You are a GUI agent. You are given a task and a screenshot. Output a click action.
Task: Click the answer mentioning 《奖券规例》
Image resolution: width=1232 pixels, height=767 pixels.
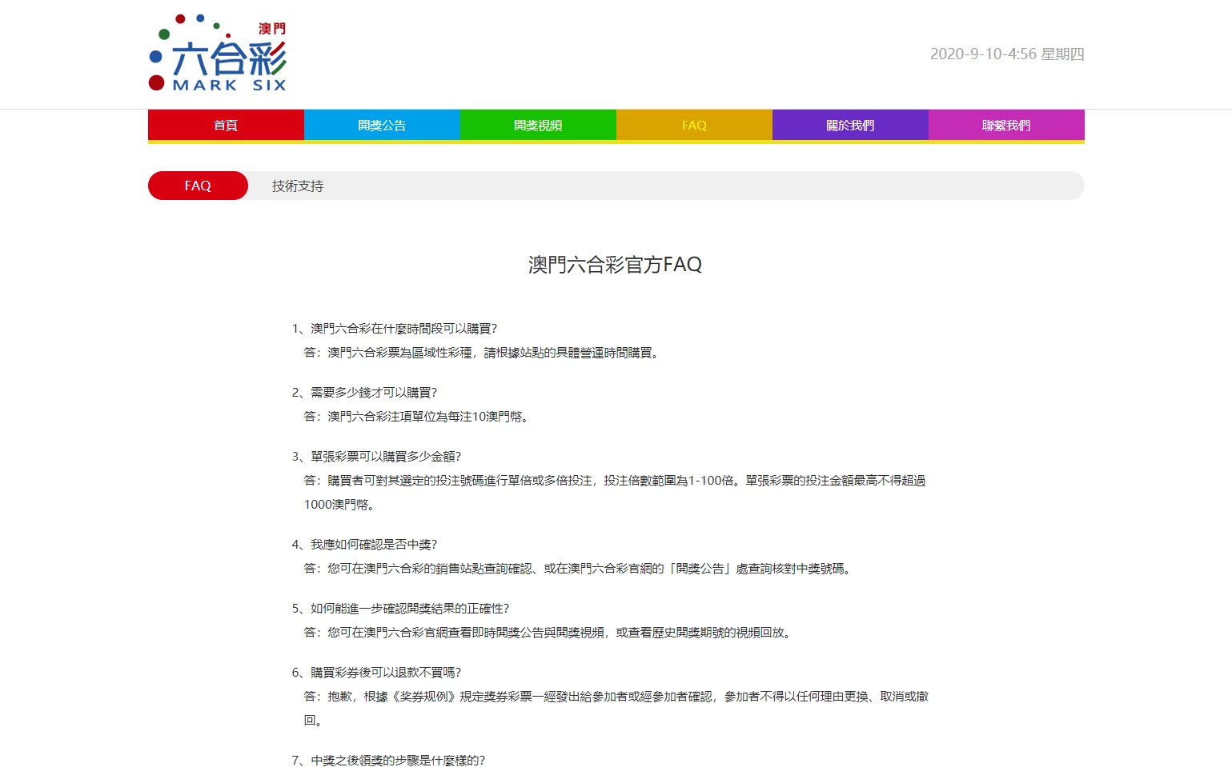(x=615, y=697)
